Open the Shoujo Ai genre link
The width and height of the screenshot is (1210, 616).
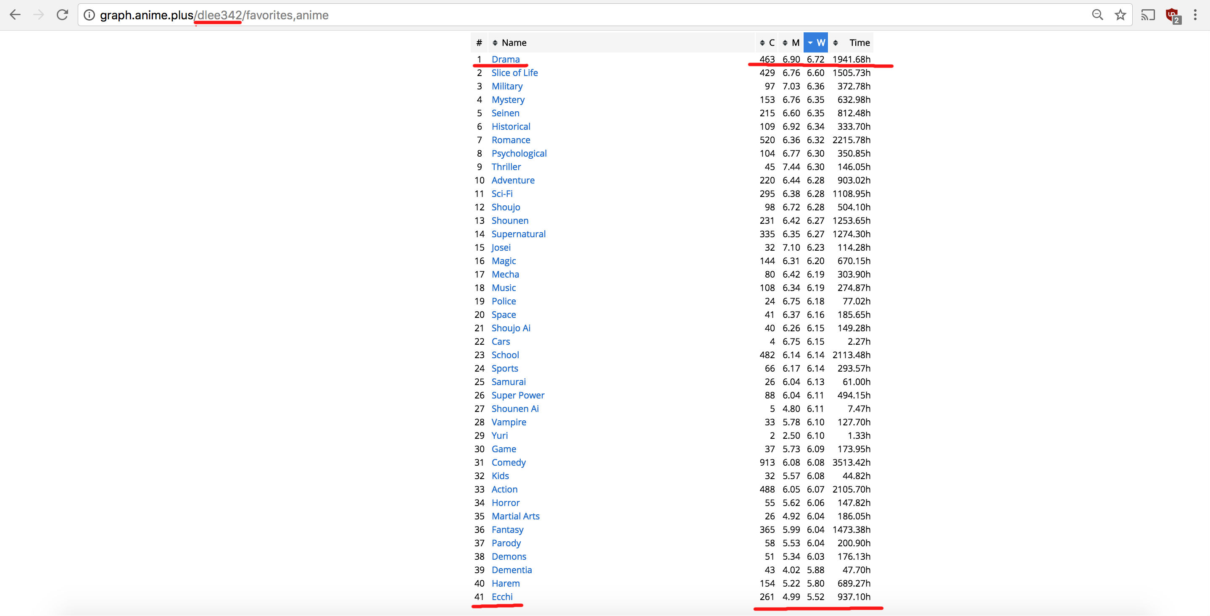511,328
